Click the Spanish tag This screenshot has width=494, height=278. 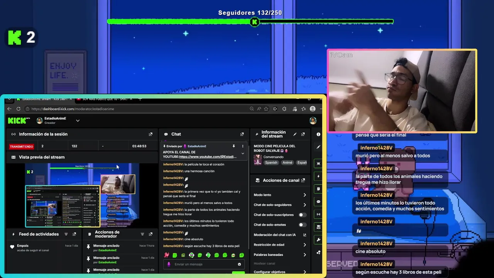[271, 163]
